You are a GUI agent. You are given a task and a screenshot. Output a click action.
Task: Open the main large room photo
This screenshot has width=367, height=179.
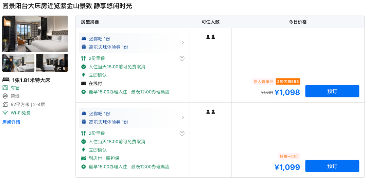[x=35, y=34]
